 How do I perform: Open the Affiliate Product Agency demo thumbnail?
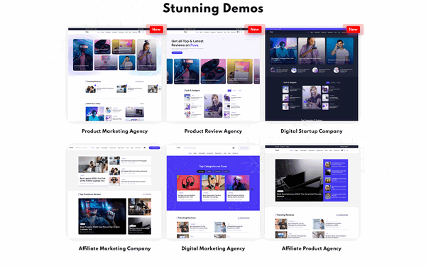(x=312, y=192)
